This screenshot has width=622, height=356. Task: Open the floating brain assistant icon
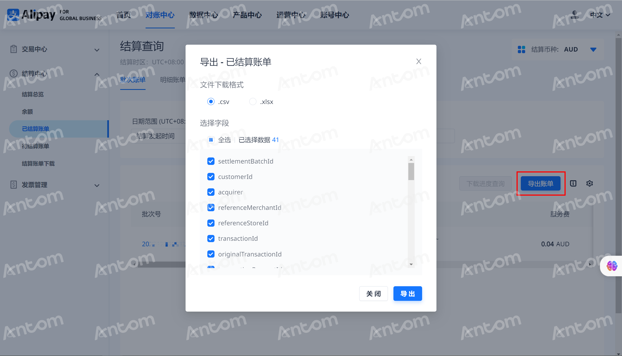coord(612,266)
